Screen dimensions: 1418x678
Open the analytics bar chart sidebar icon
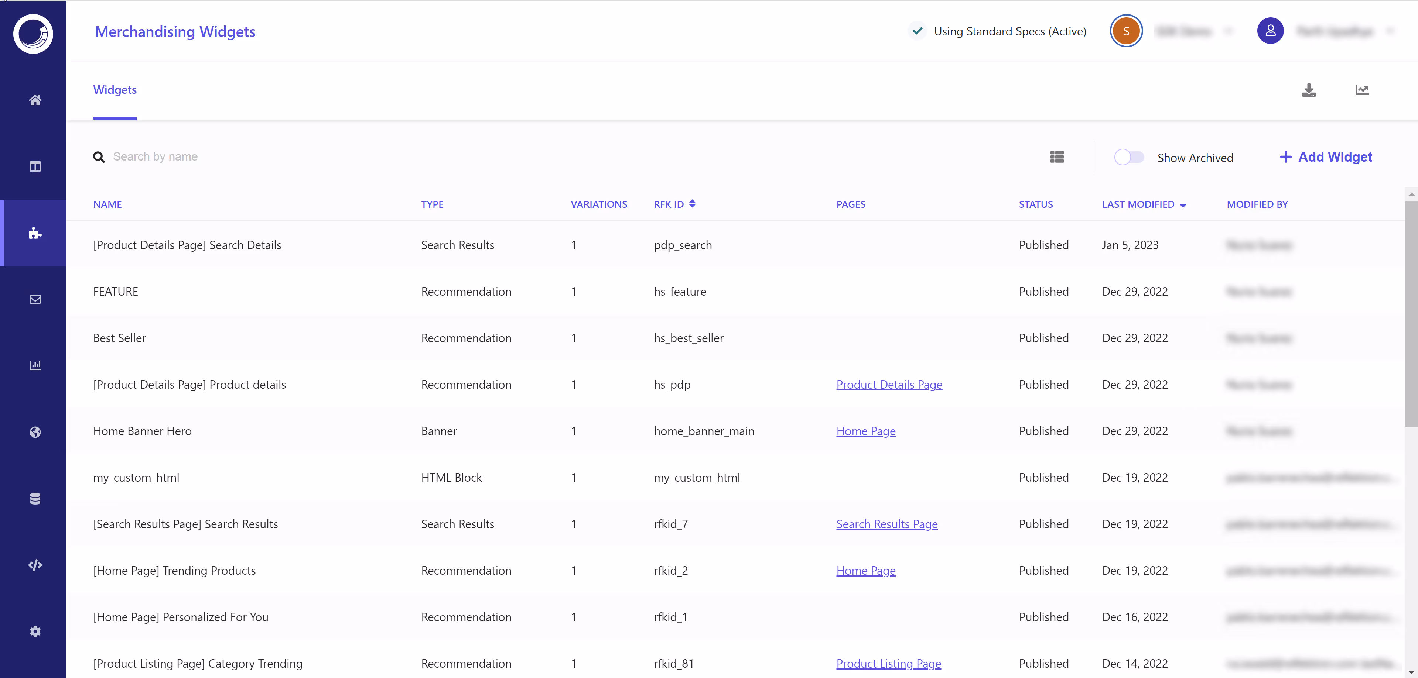34,366
